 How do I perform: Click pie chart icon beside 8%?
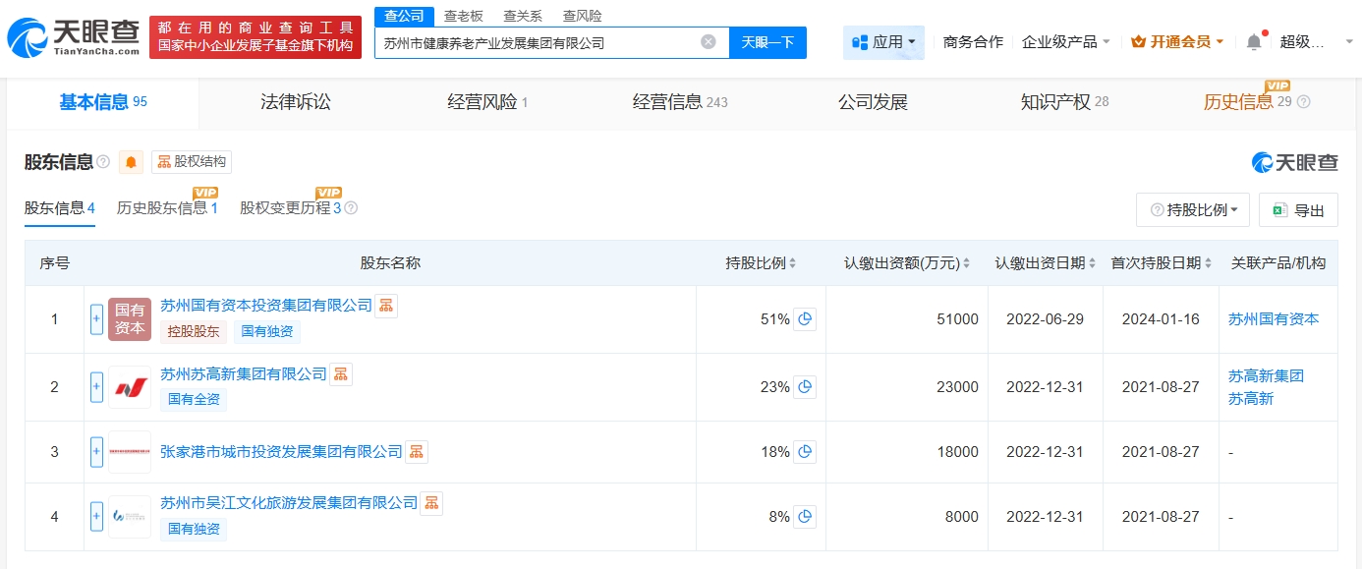(x=805, y=517)
